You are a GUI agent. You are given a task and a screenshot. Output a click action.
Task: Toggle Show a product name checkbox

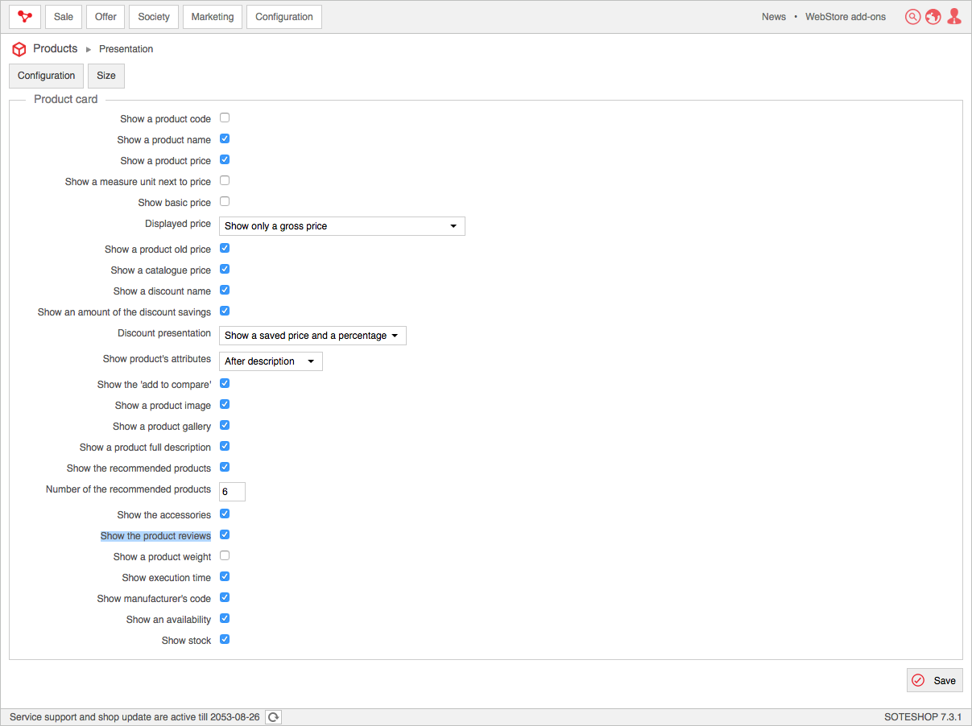pos(225,138)
